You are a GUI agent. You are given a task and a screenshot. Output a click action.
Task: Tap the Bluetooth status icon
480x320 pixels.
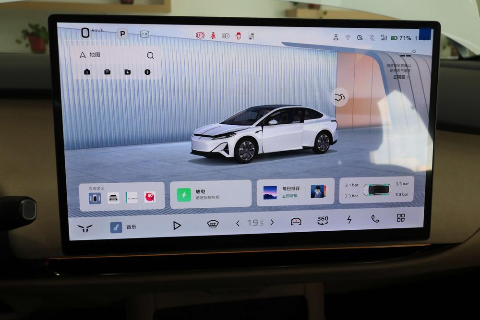[x=372, y=37]
